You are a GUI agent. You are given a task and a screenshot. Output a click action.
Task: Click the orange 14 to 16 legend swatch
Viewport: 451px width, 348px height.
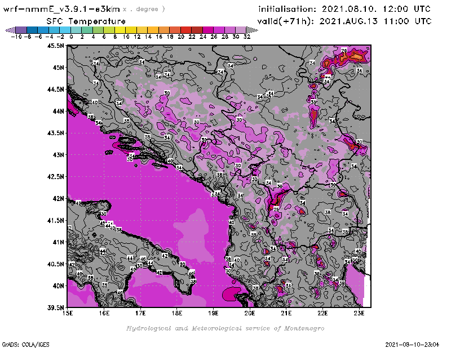pyautogui.click(x=153, y=30)
